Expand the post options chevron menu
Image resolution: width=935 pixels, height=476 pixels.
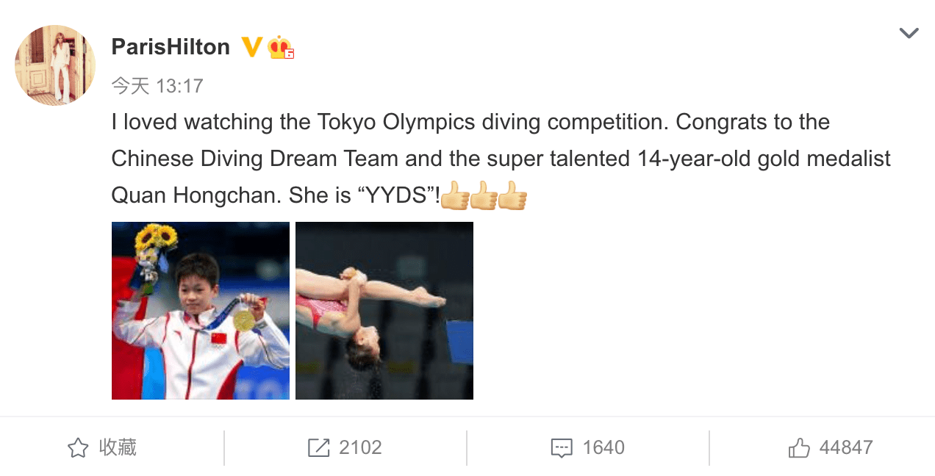[909, 33]
